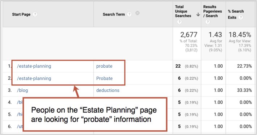
Task: Click help icon next to Search Term
Action: click(x=129, y=14)
